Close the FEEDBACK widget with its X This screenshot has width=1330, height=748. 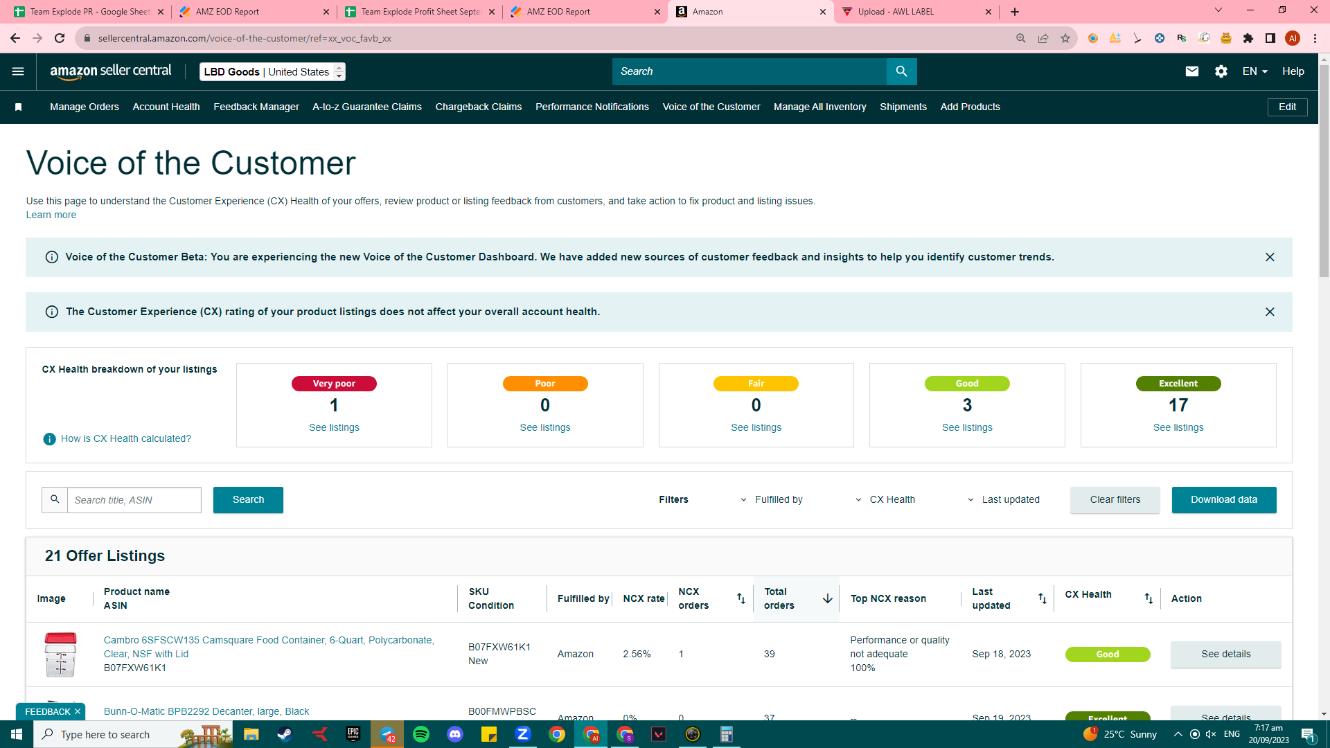point(78,711)
